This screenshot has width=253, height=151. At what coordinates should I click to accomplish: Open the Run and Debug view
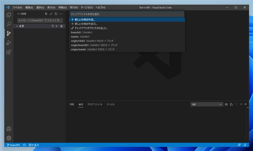coord(9,43)
